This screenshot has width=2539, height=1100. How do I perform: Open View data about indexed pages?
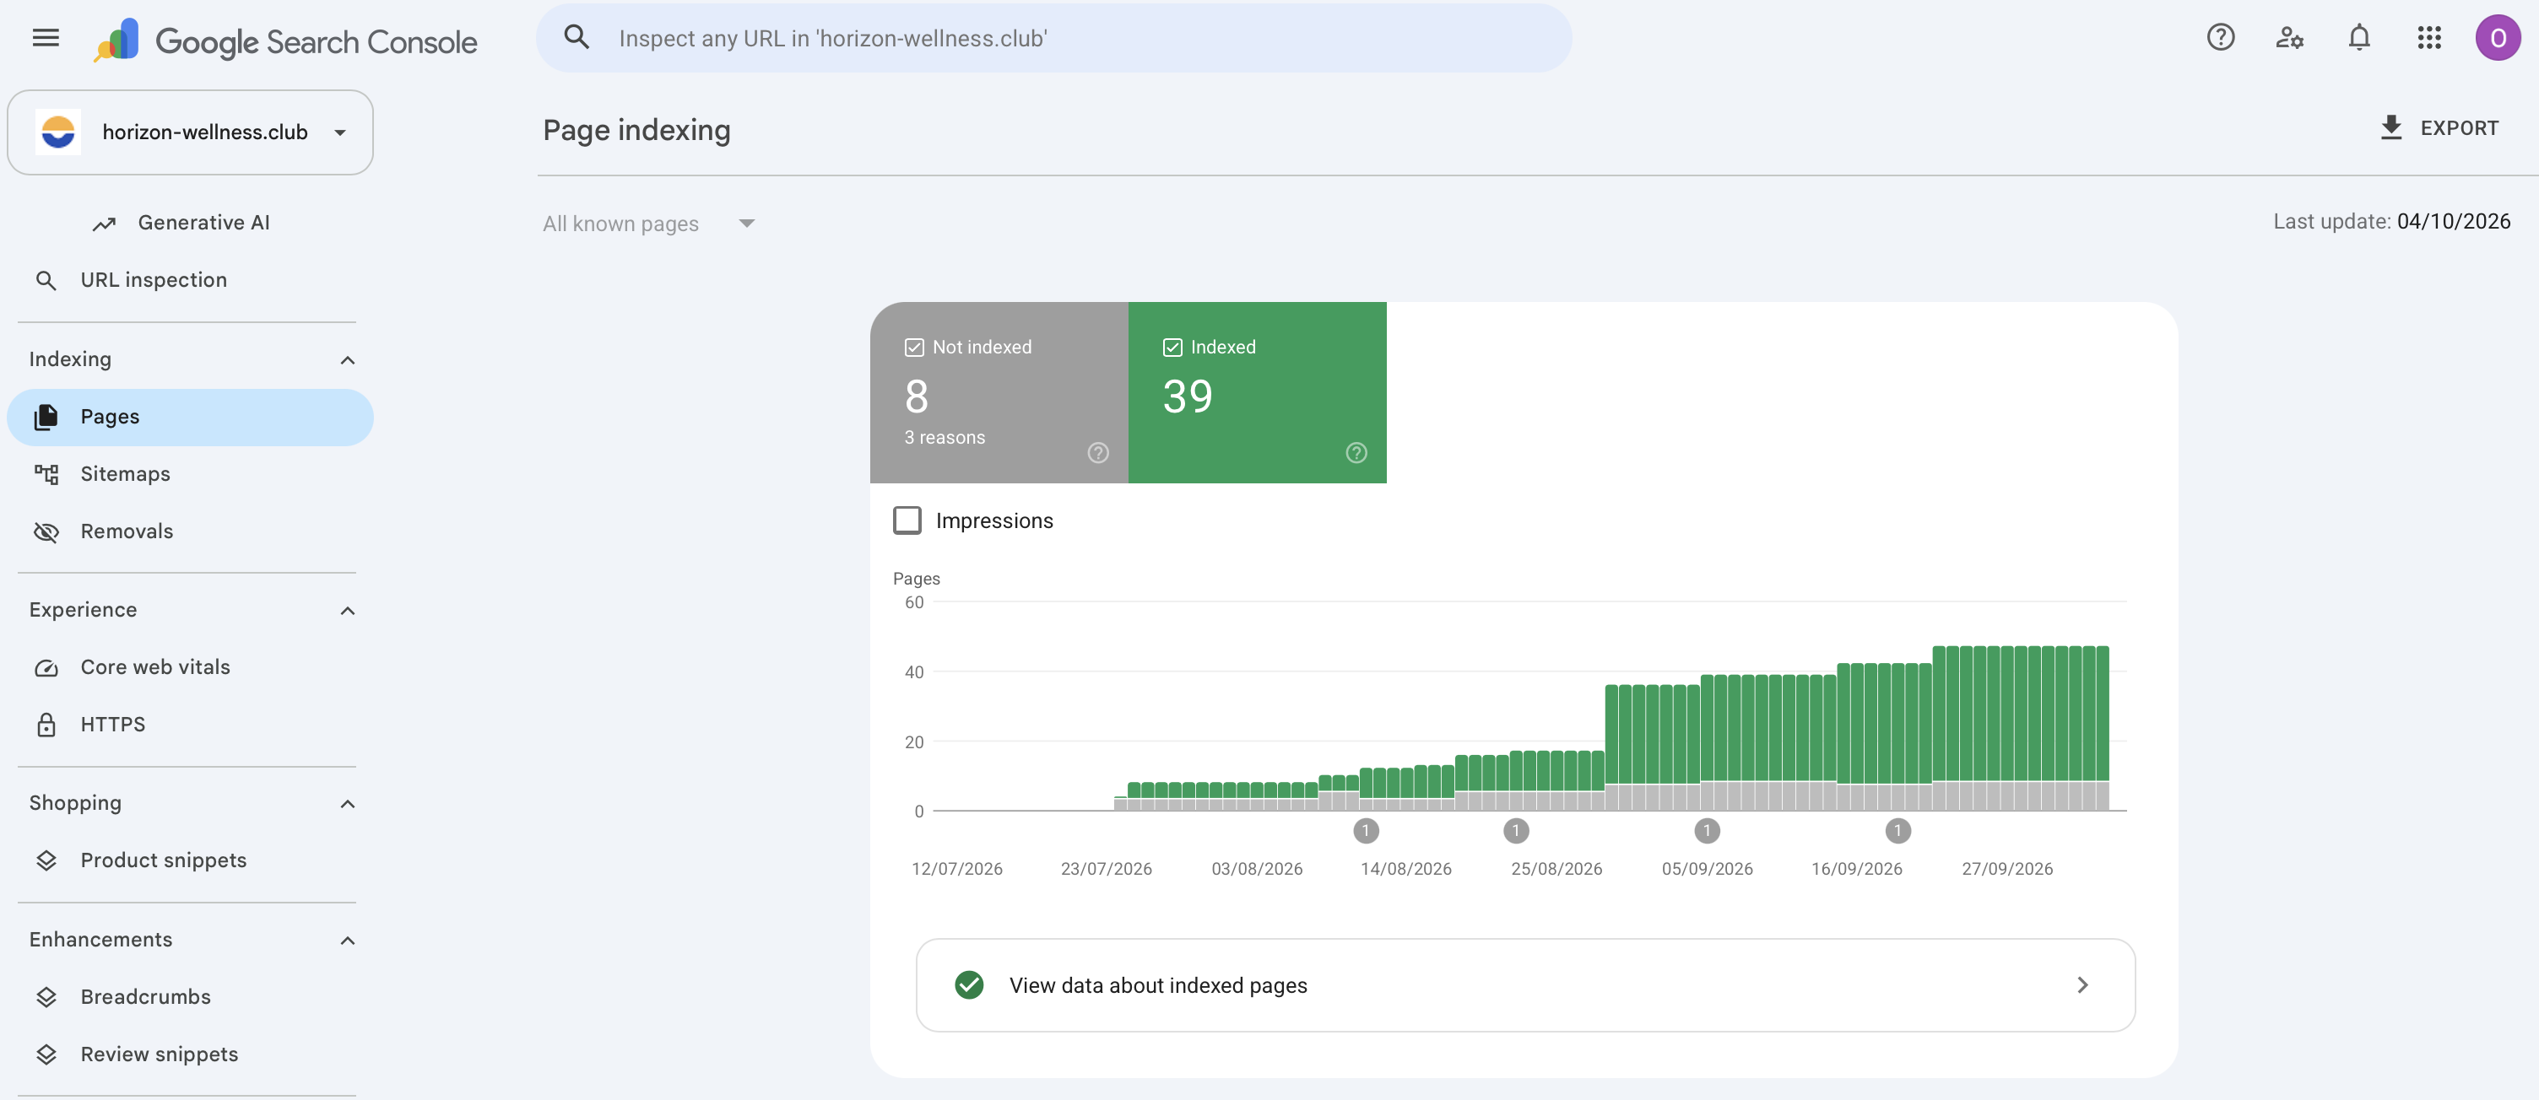point(1524,984)
